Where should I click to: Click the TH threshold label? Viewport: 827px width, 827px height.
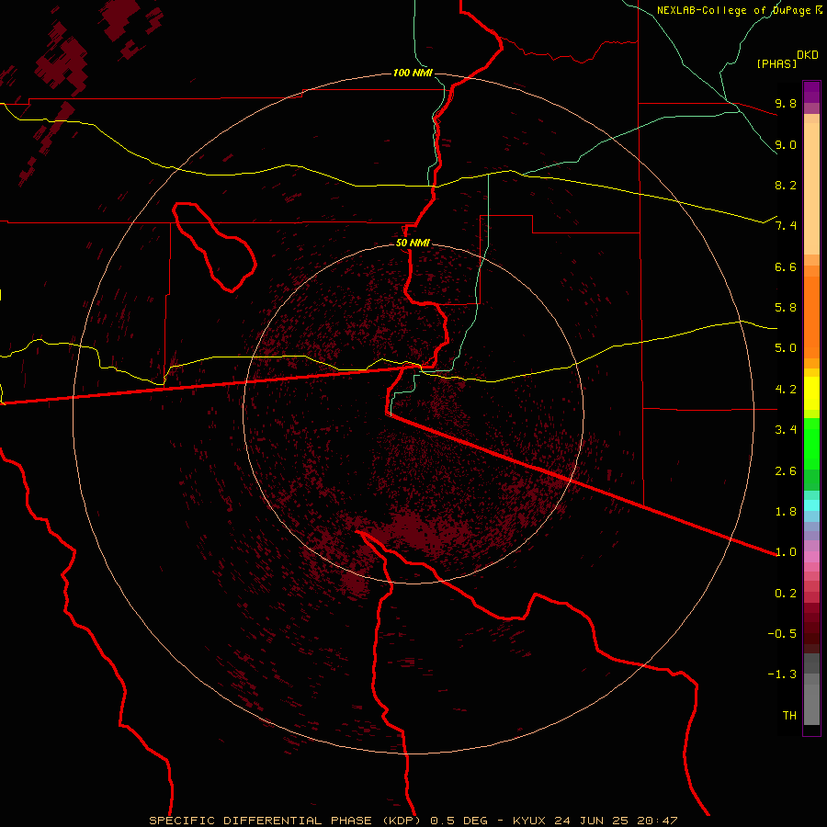point(789,716)
